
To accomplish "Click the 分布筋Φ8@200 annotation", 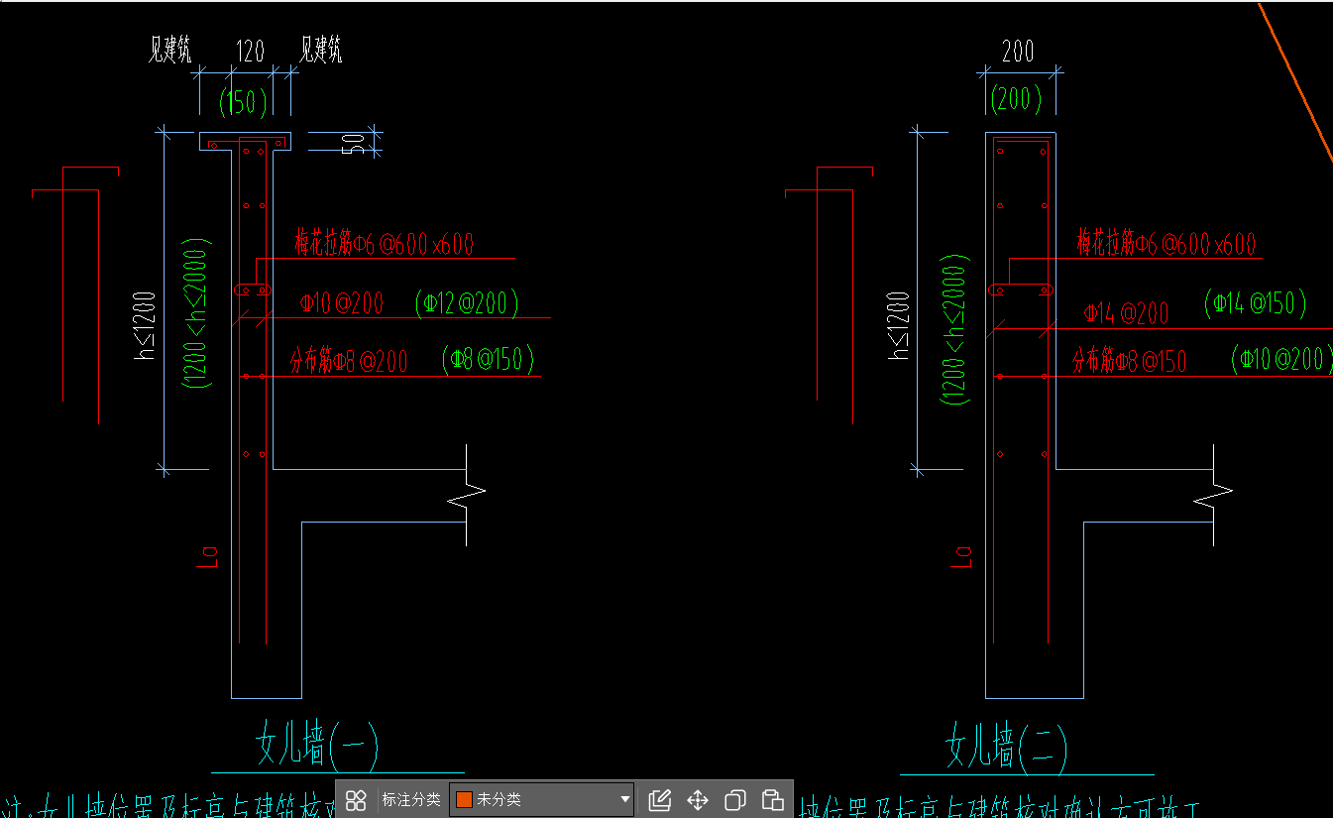I will click(348, 363).
